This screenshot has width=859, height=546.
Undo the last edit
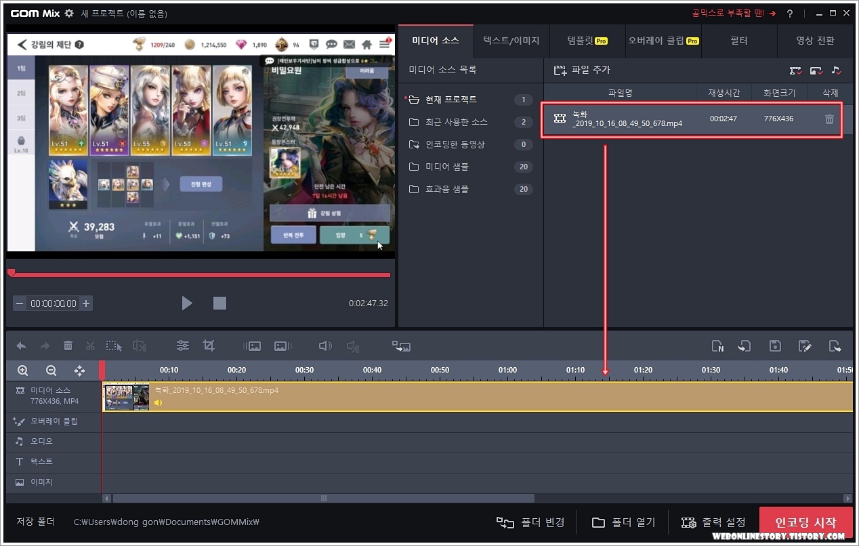coord(21,345)
